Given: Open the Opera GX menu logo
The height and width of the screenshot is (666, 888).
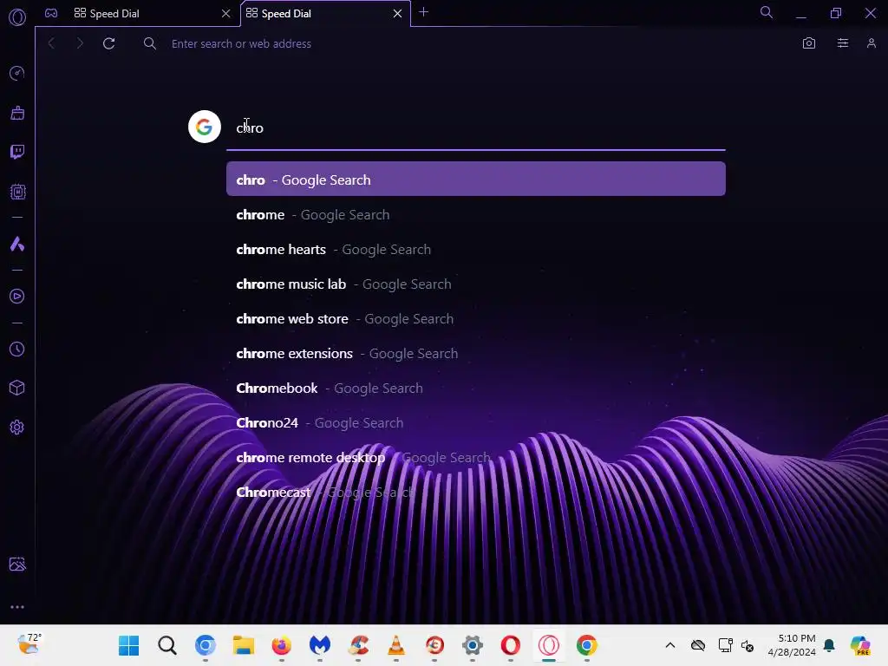Looking at the screenshot, I should point(17,17).
